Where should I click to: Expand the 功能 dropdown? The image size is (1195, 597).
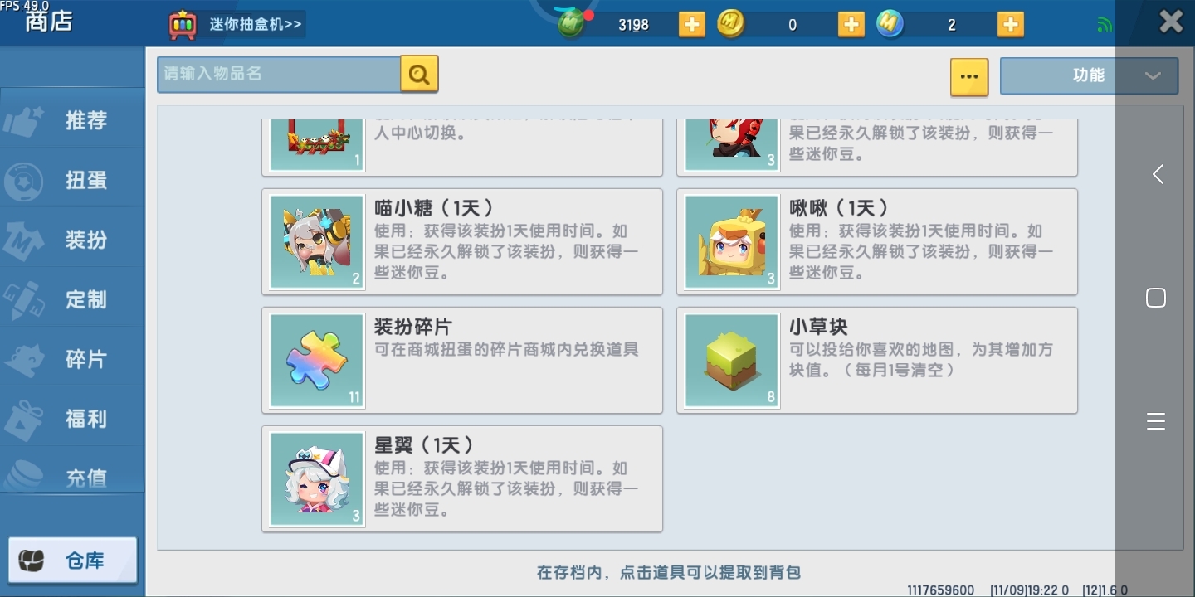click(1089, 75)
